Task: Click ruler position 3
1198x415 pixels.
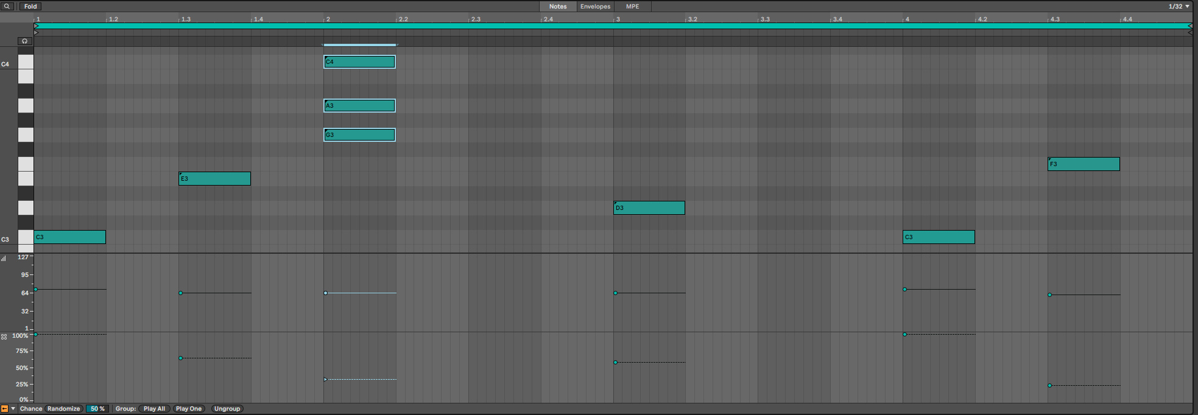Action: click(618, 19)
